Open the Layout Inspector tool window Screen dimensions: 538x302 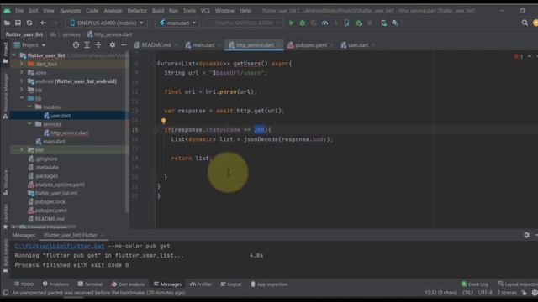[518, 284]
